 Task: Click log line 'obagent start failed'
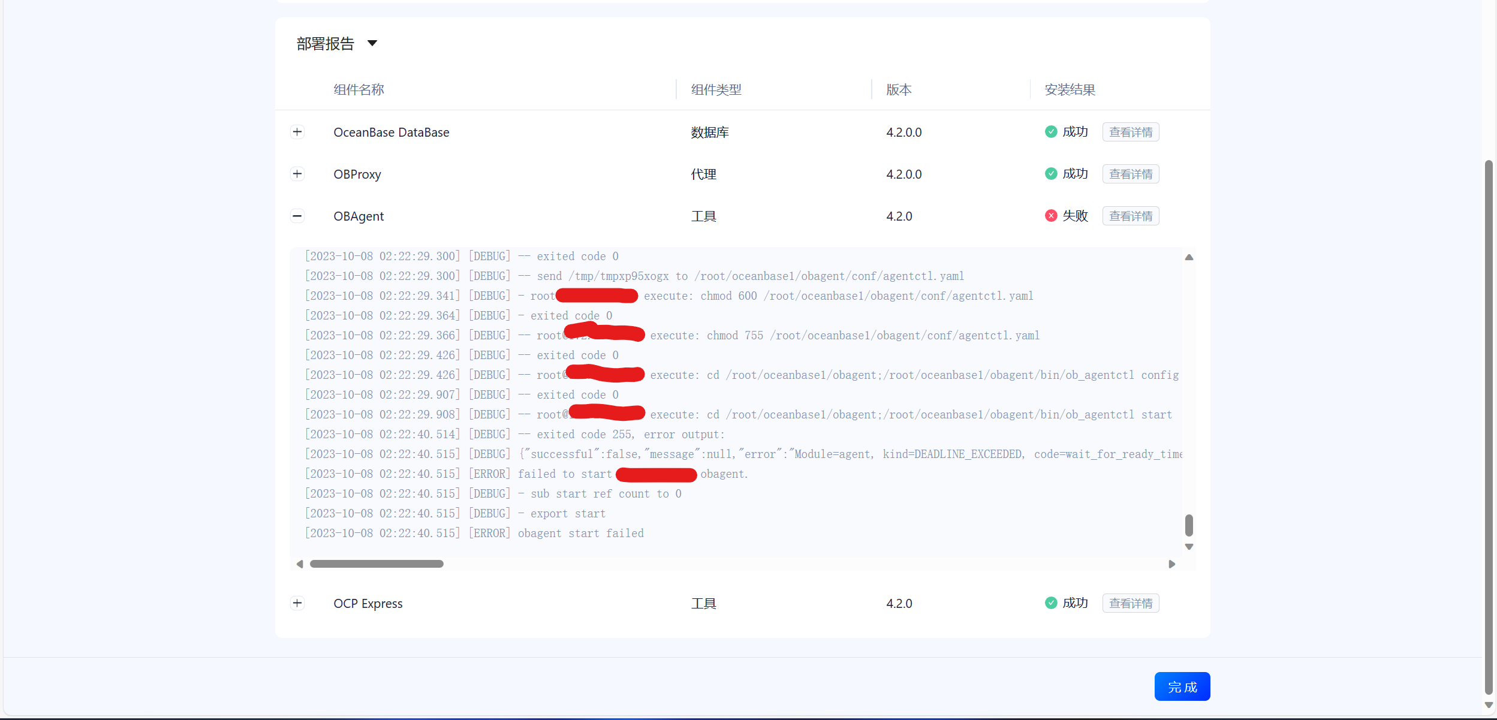[x=474, y=534]
